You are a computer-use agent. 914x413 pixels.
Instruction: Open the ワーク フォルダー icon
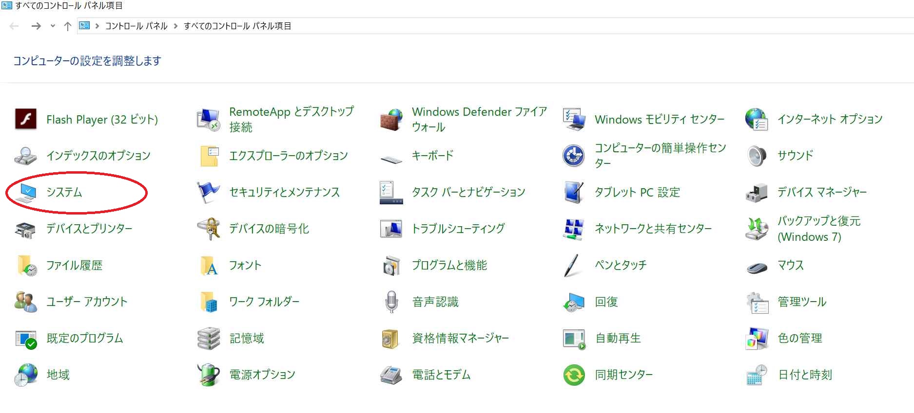(x=209, y=302)
